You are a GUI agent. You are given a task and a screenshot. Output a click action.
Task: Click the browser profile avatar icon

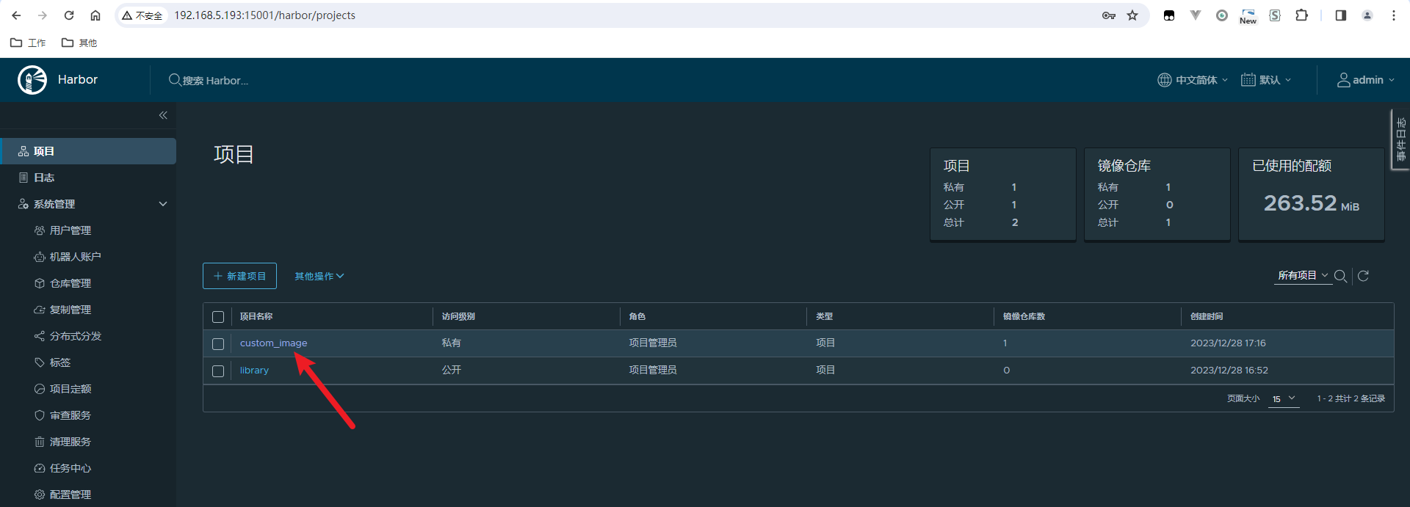click(x=1367, y=15)
